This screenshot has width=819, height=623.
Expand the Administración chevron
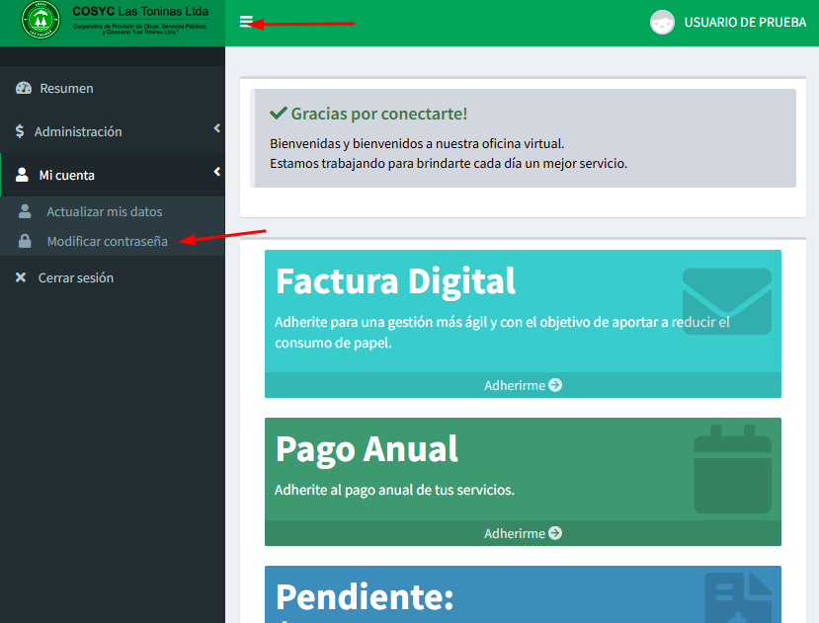[x=216, y=128]
